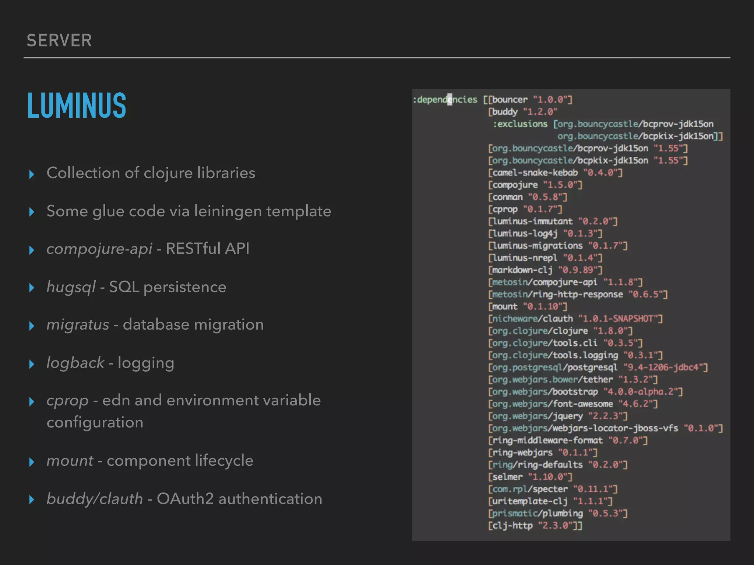Screen dimensions: 754x565
Task: Click [mount "0.1.10"] code line
Action: coord(528,306)
